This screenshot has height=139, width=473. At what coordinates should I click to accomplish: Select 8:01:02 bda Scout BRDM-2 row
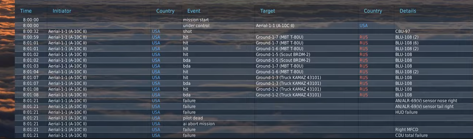[x=244, y=60]
